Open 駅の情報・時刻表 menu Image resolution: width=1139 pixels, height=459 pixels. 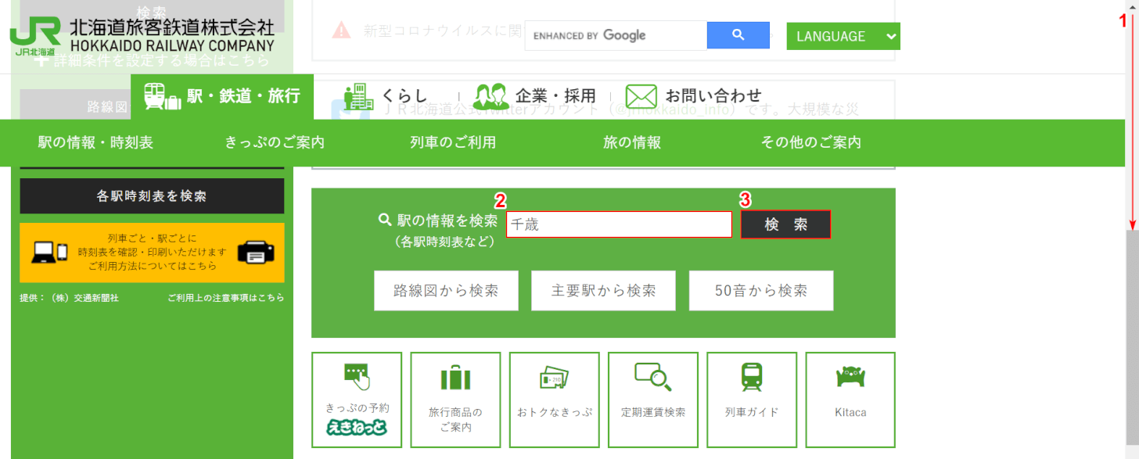[x=95, y=142]
